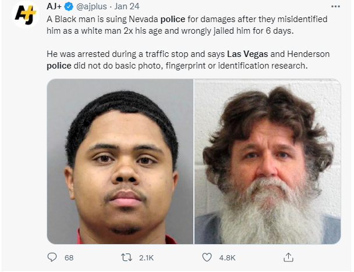Click the blue verified badge
The image size is (354, 272).
(69, 7)
